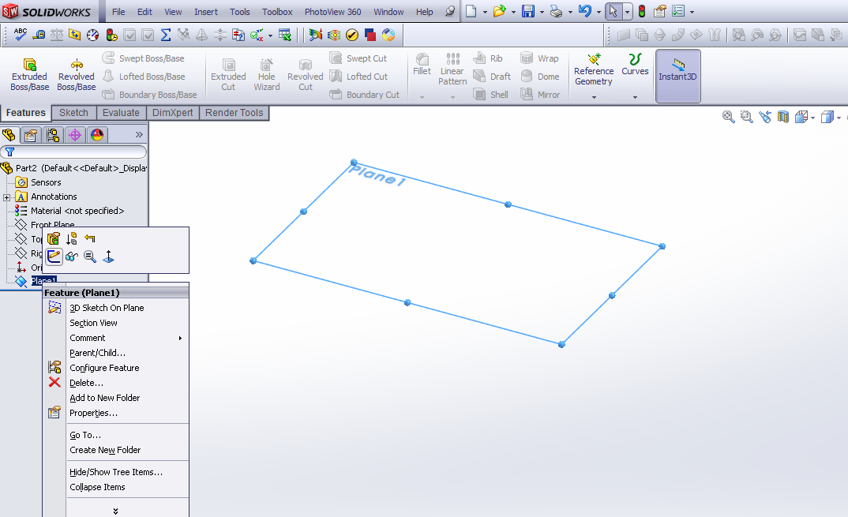Switch to the Evaluate tab
Viewport: 848px width, 517px height.
121,113
